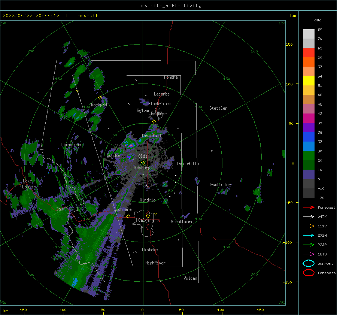The image size is (337, 315).
Task: Click the Blackfalds town label
Action: (x=159, y=104)
